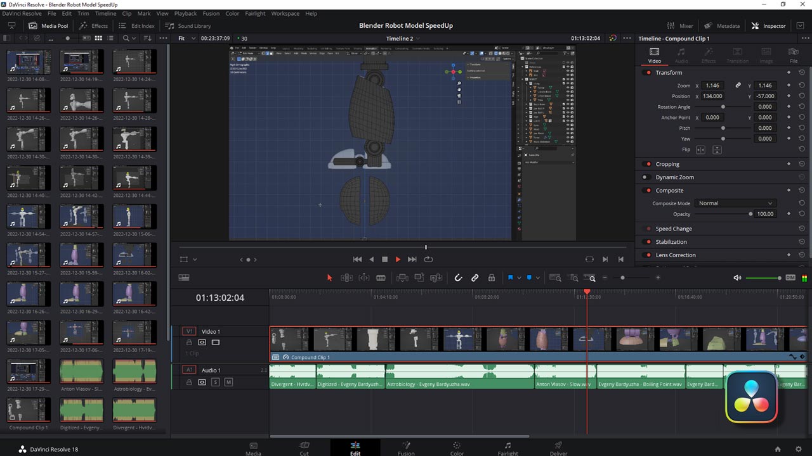This screenshot has height=456, width=812.
Task: Toggle timeline snapping magnet icon
Action: (458, 277)
